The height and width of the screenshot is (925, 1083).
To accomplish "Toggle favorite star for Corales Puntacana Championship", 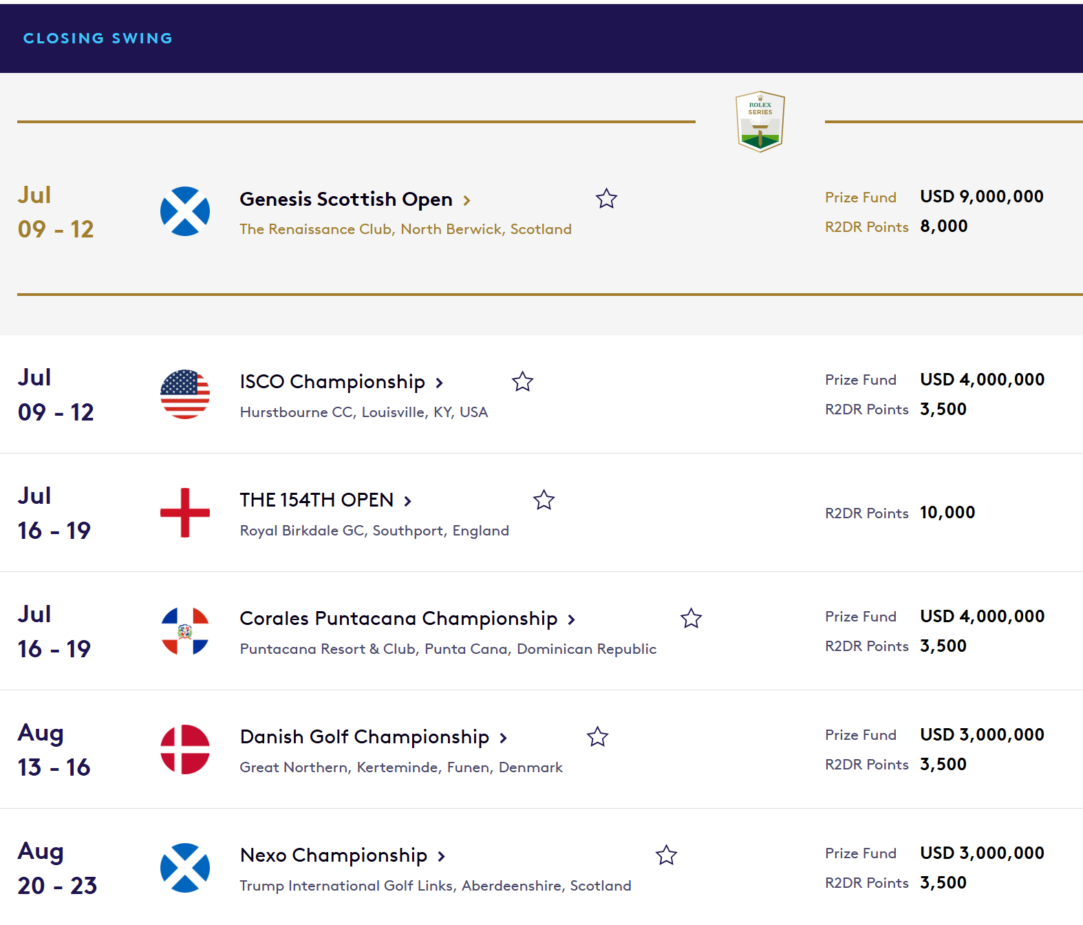I will click(691, 618).
